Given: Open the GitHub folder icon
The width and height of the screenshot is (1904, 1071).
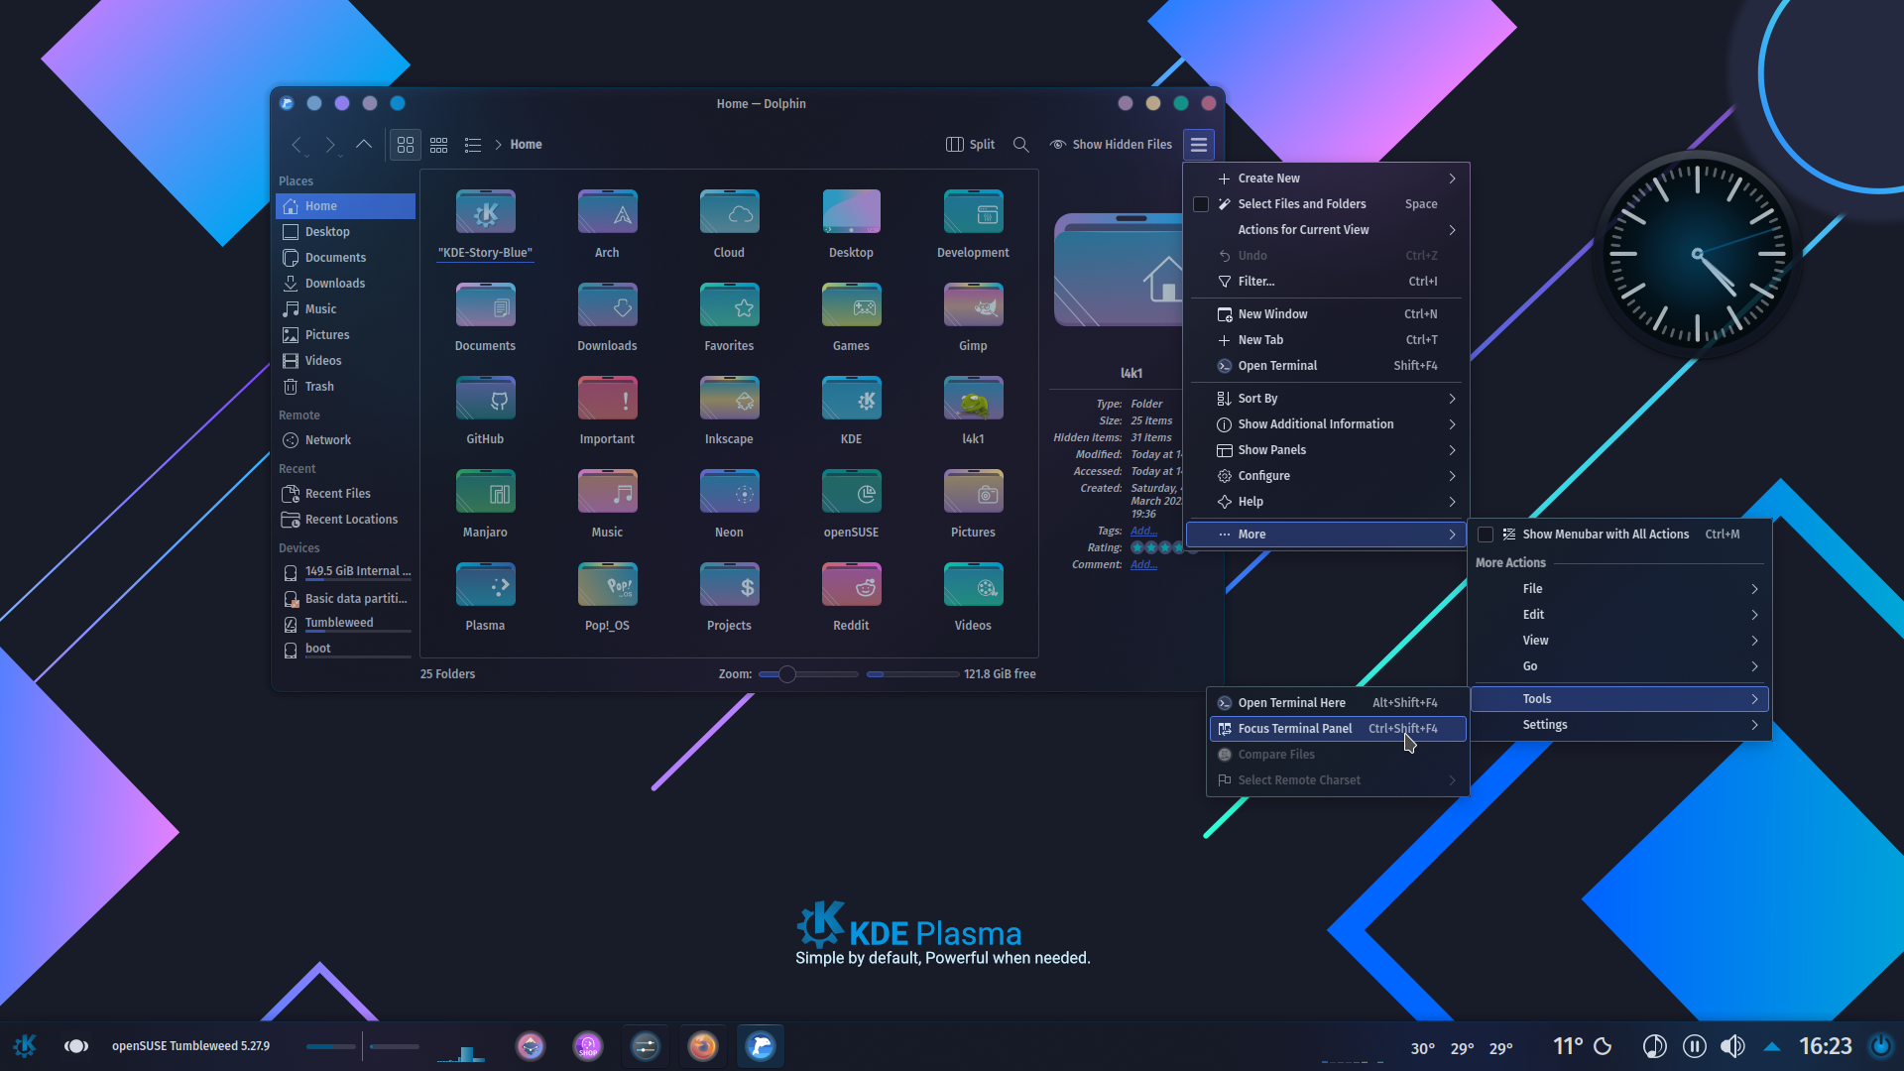Looking at the screenshot, I should point(485,399).
